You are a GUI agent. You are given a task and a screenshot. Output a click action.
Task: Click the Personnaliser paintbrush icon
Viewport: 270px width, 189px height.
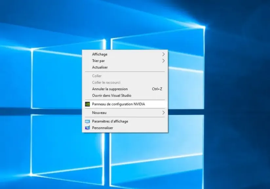pos(87,128)
